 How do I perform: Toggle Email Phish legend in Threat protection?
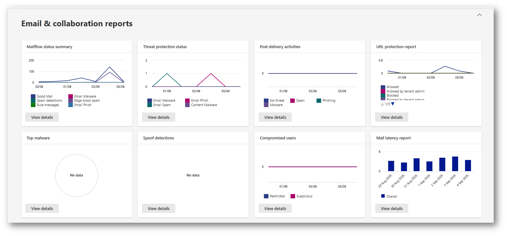tap(197, 100)
